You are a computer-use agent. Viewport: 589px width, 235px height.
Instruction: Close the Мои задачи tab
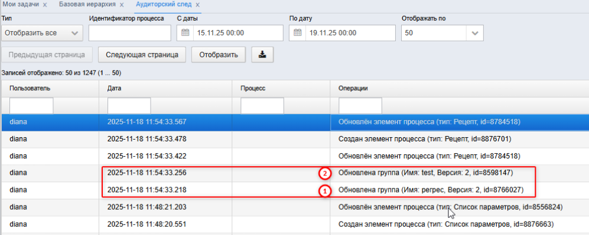(45, 5)
